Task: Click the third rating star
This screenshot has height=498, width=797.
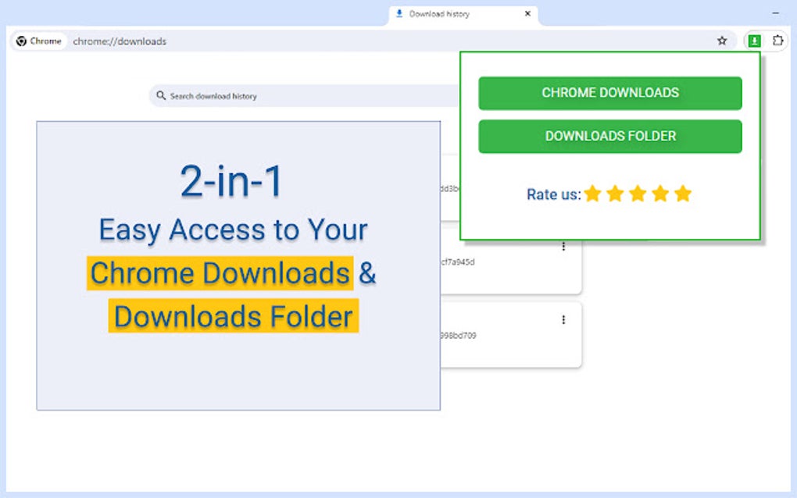Action: coord(638,194)
